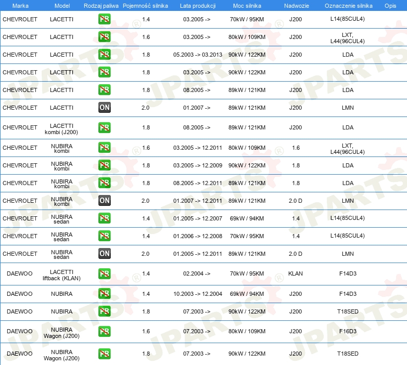Viewport: 407px width, 365px height.
Task: Click petrol PB icon for Chevrolet Lacetti 1.4
Action: (104, 19)
